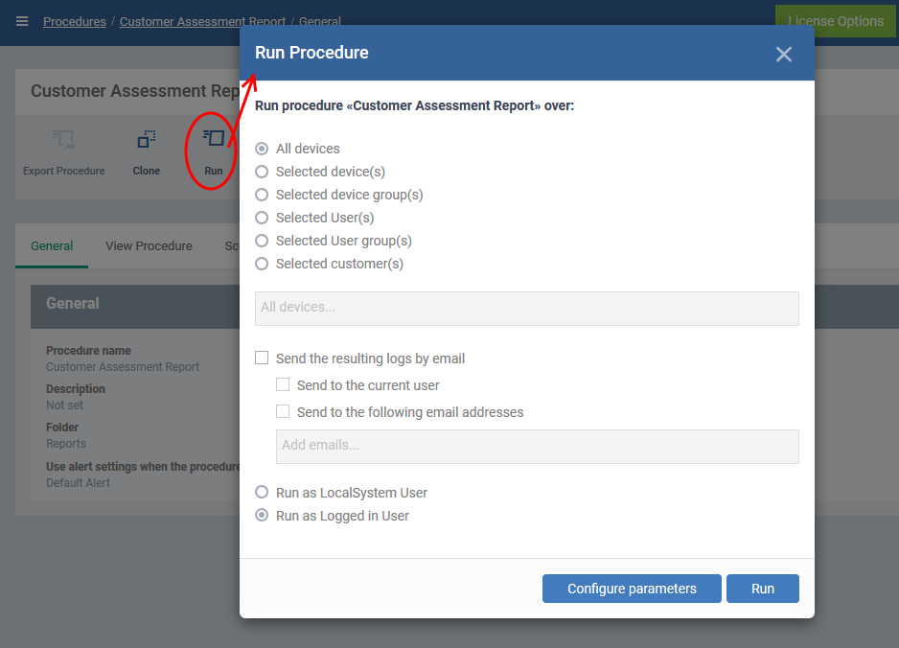Viewport: 899px width, 648px height.
Task: Check Send to the following email addresses
Action: click(x=283, y=411)
